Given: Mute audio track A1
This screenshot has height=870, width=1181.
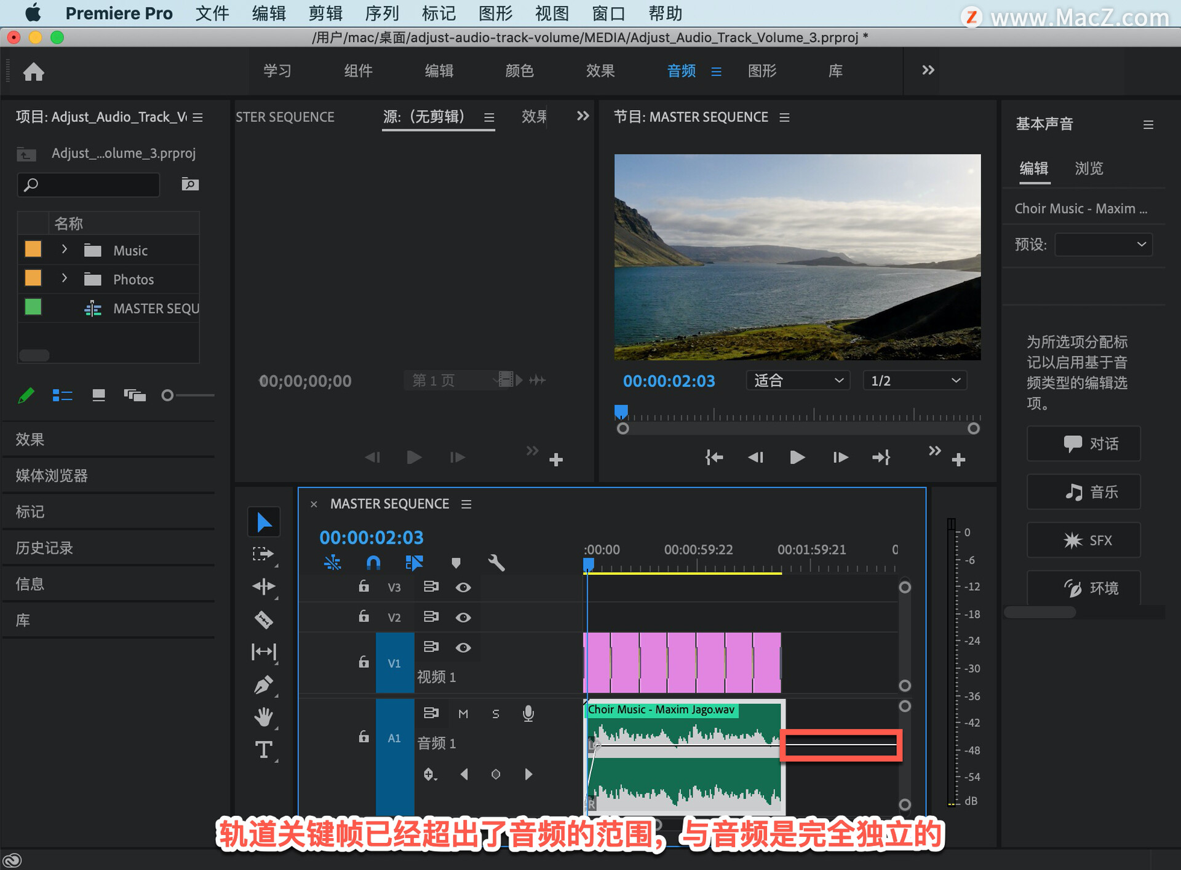Looking at the screenshot, I should coord(463,714).
